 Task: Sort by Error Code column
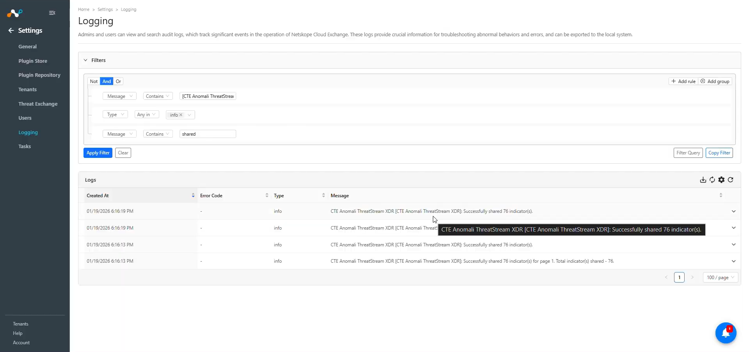267,196
